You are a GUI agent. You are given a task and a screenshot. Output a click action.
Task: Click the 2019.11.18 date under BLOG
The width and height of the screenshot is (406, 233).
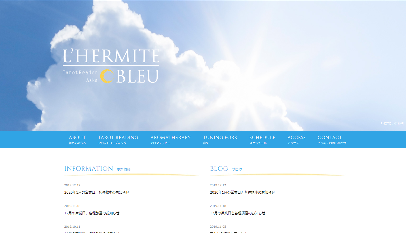click(218, 206)
